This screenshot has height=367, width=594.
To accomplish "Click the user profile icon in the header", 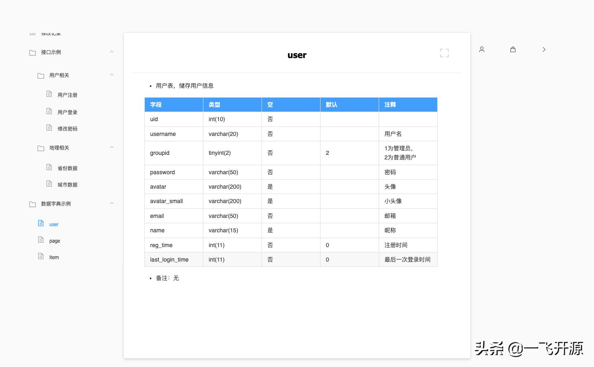I will [x=482, y=49].
